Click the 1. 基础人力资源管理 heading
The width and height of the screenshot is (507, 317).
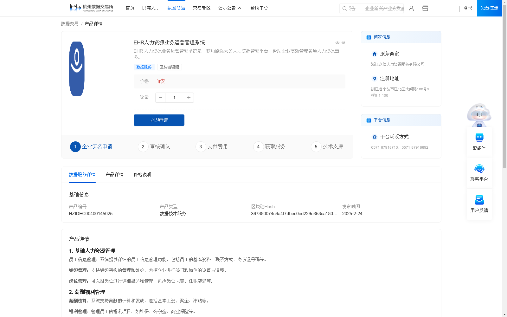click(92, 251)
